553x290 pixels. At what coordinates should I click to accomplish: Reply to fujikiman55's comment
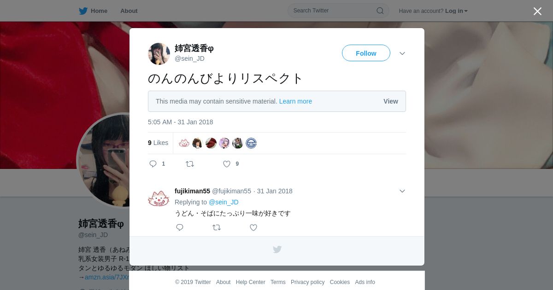(180, 227)
